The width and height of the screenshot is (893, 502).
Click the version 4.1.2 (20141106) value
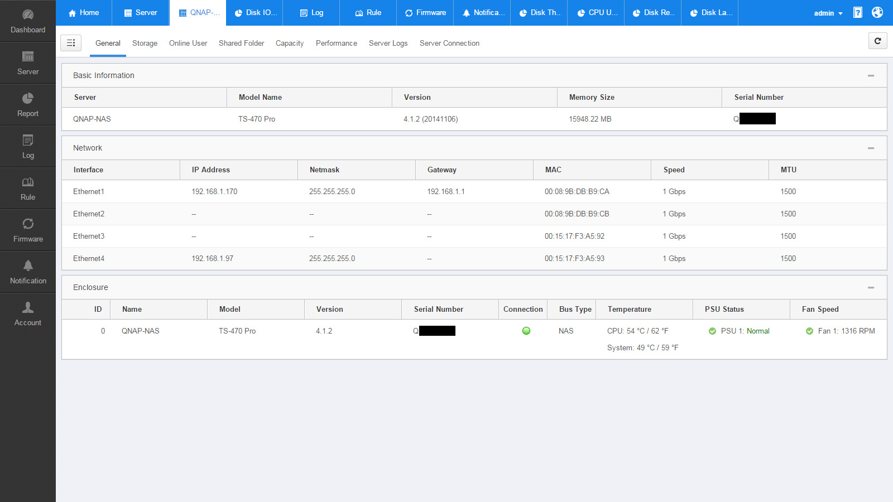(430, 119)
